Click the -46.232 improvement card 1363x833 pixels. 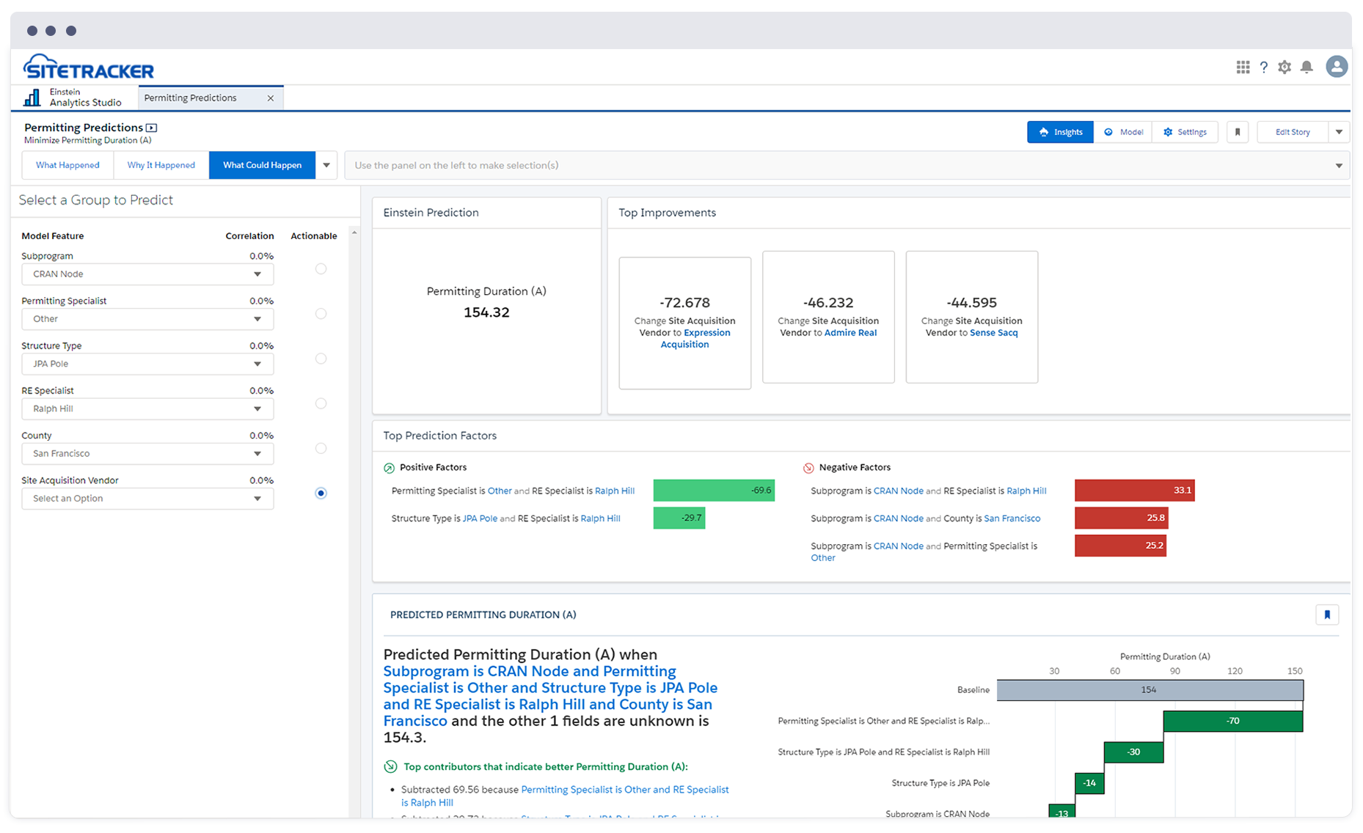pyautogui.click(x=828, y=317)
